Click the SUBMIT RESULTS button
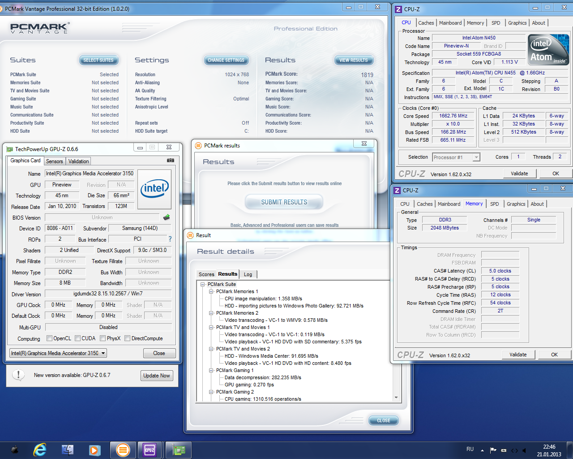Screen dimensions: 573x459 (x=284, y=202)
